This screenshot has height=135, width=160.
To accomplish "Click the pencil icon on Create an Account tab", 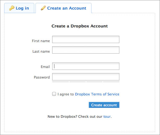I will (x=43, y=8).
